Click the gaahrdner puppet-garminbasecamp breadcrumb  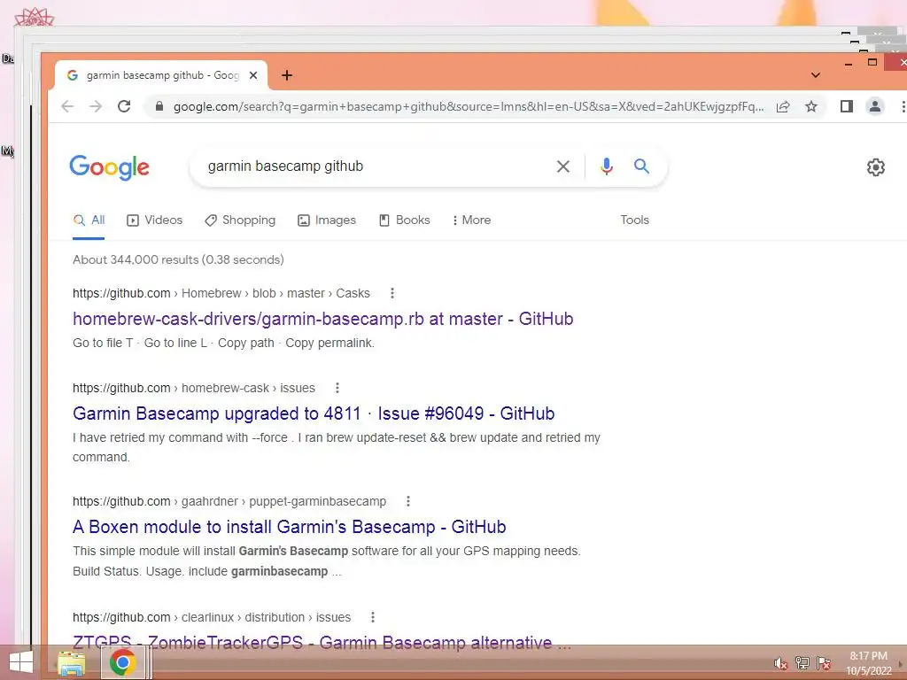[229, 501]
